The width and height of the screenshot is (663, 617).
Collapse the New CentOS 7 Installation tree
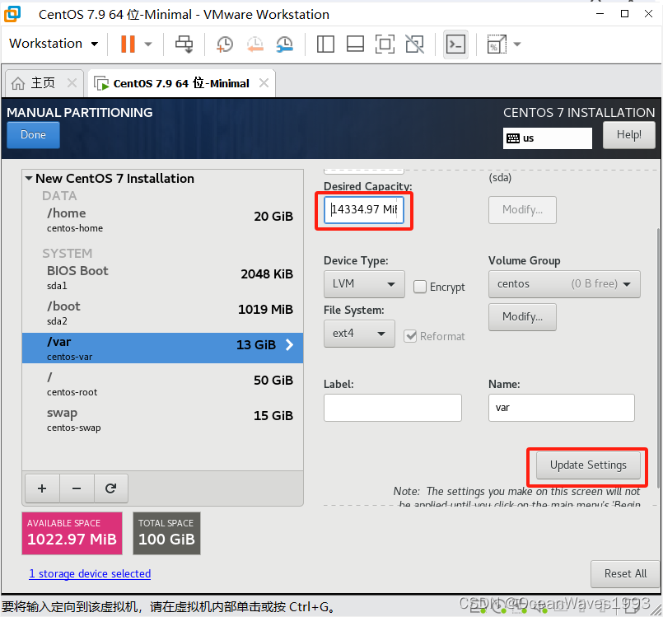(29, 178)
